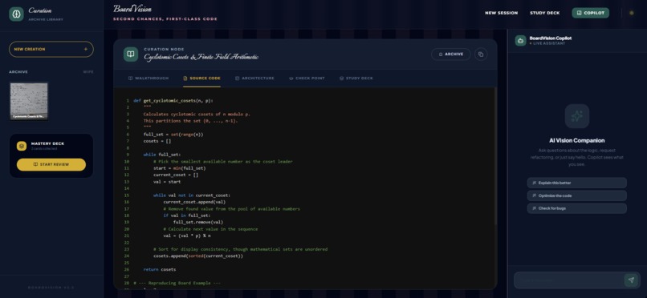Click the line 'def get_cyclotomic_cosets(n, p):'
The width and height of the screenshot is (647, 298).
point(173,100)
